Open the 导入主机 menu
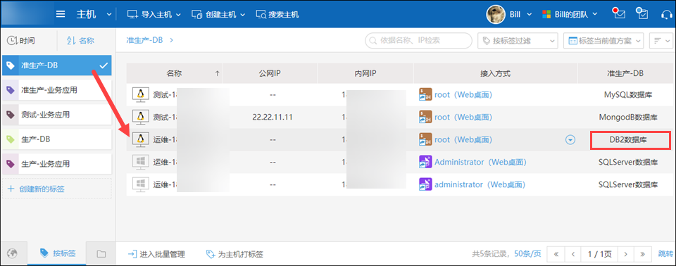Viewport: 676px width, 266px height. pos(155,14)
